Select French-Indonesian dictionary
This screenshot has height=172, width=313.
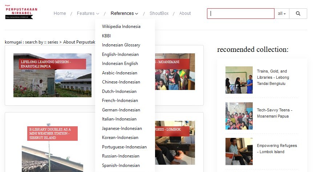(120, 101)
